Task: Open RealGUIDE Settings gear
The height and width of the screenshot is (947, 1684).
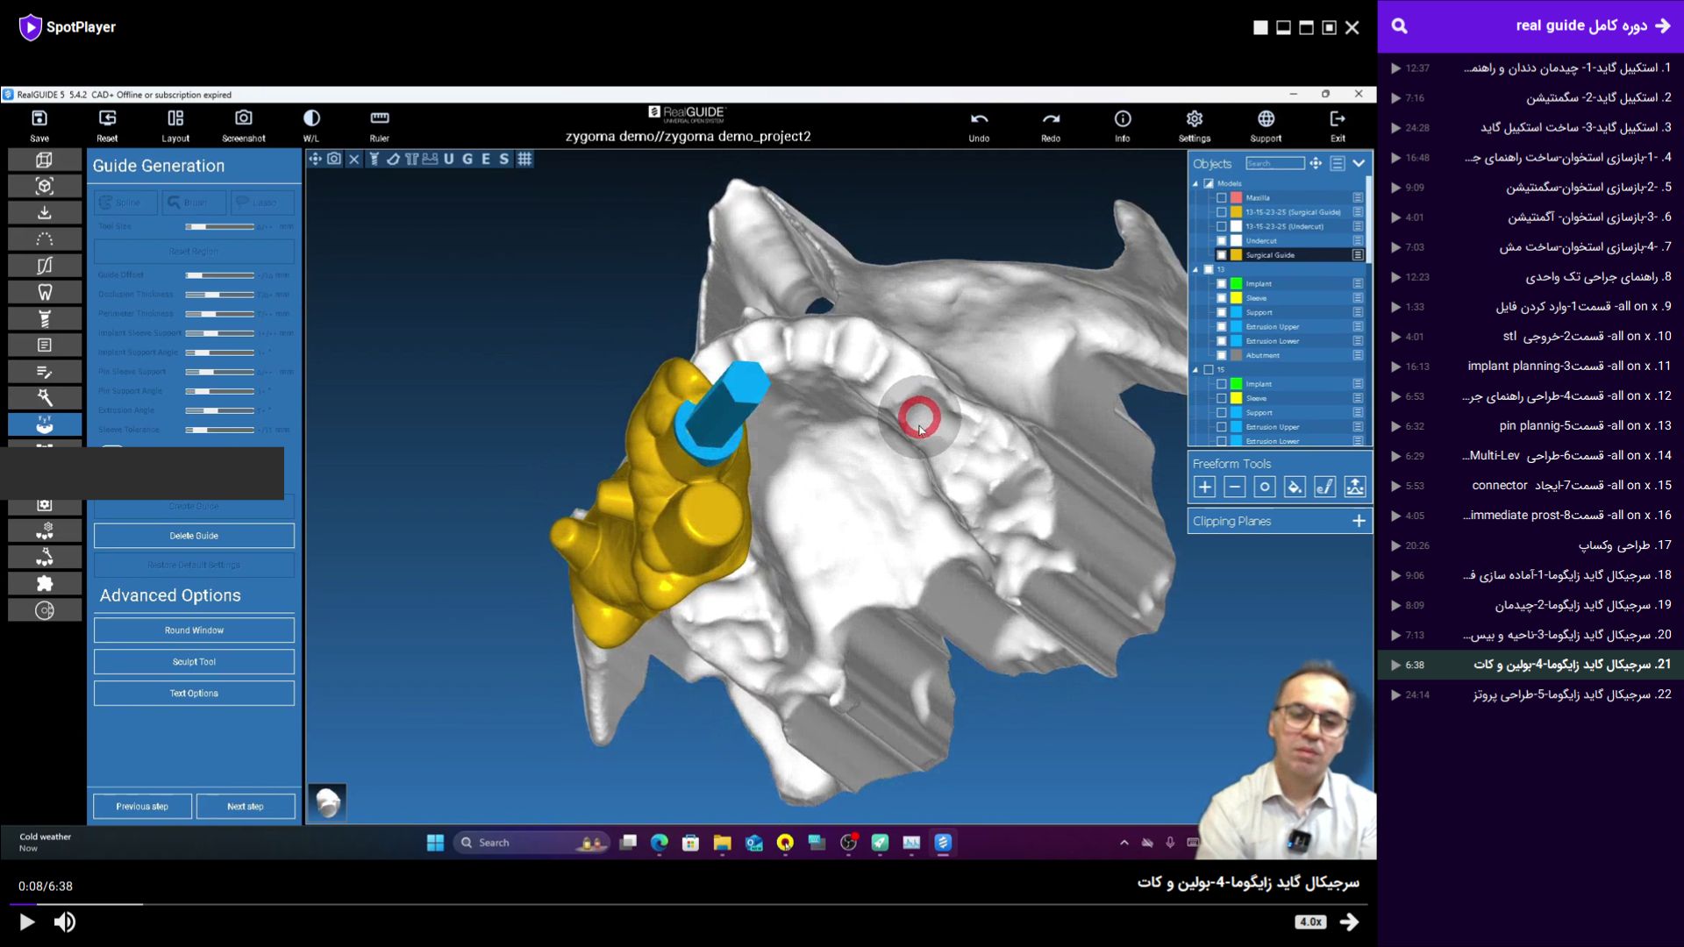Action: tap(1195, 118)
